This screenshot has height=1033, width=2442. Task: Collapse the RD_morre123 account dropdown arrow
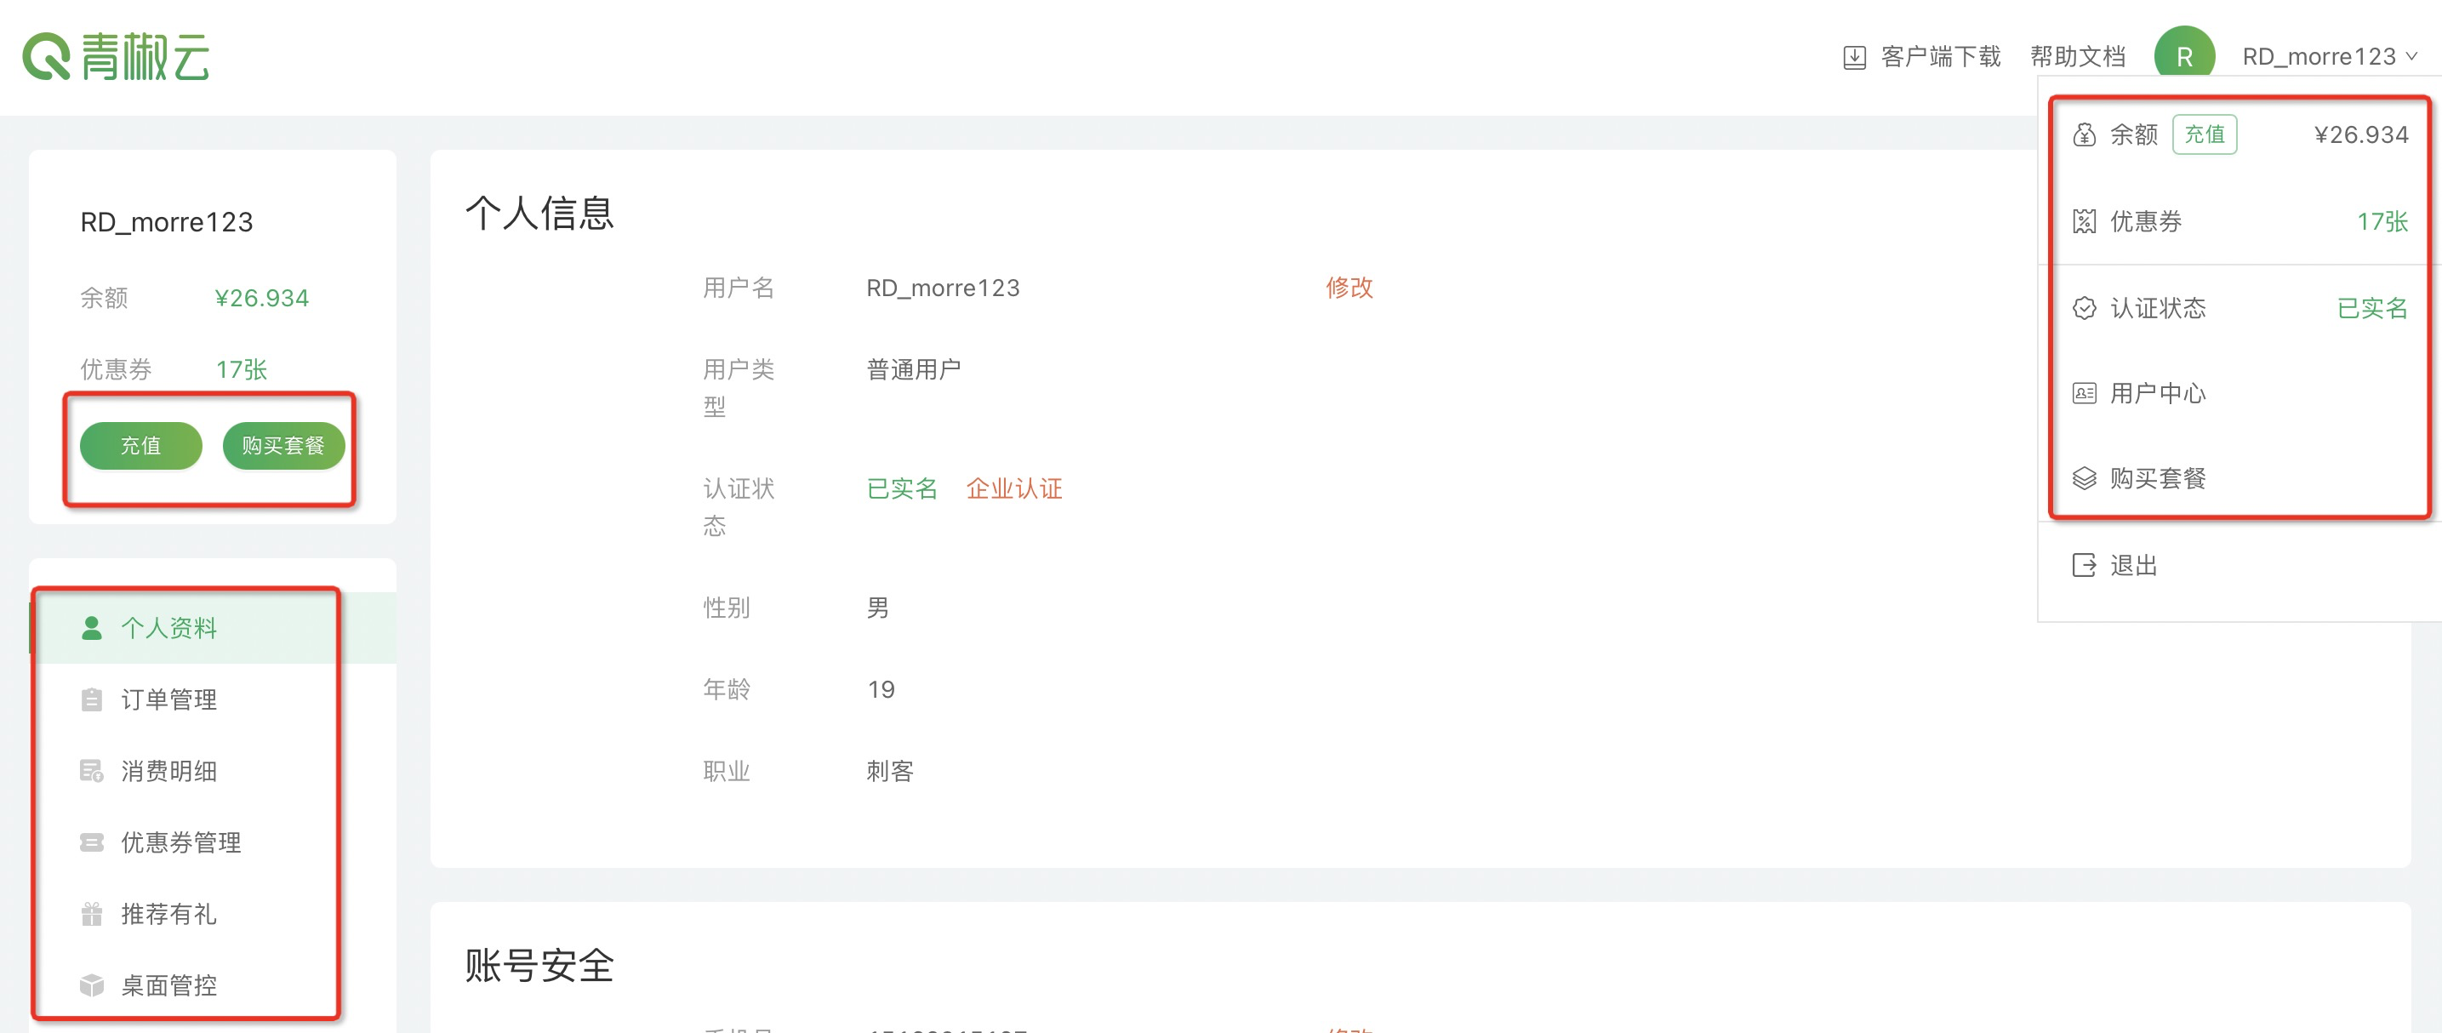pos(2411,57)
